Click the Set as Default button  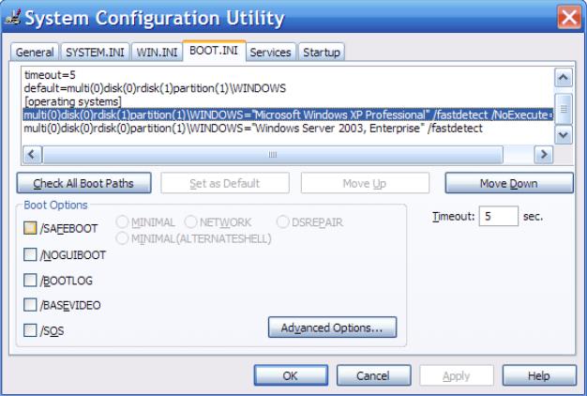pyautogui.click(x=225, y=183)
